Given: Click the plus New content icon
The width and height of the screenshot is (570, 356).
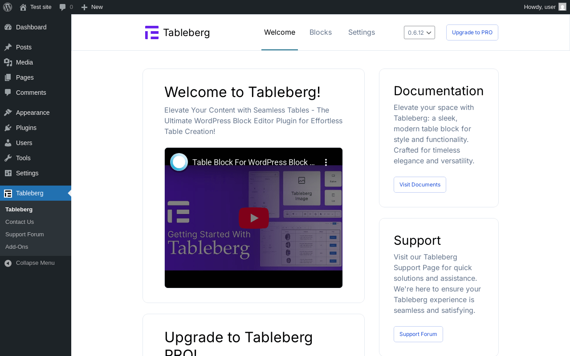Looking at the screenshot, I should click(85, 7).
